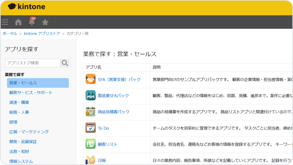Click description starting 顧客、製品、代理店など

(222, 96)
